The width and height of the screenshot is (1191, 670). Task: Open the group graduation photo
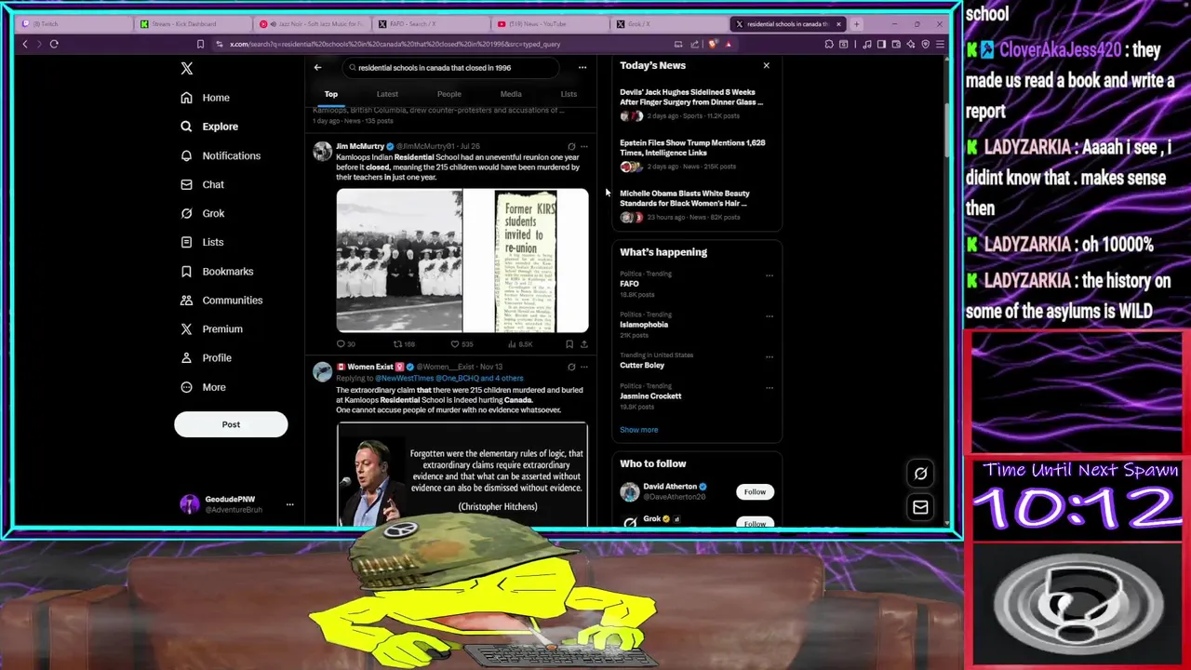[399, 261]
